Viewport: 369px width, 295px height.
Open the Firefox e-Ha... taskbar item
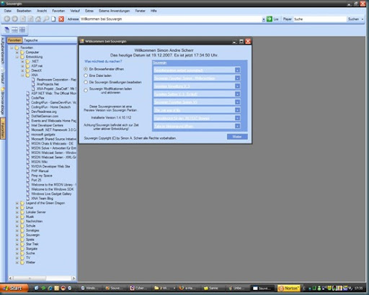click(x=187, y=288)
